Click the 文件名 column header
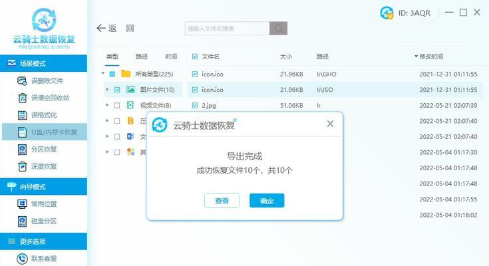489x266 pixels. (210, 57)
